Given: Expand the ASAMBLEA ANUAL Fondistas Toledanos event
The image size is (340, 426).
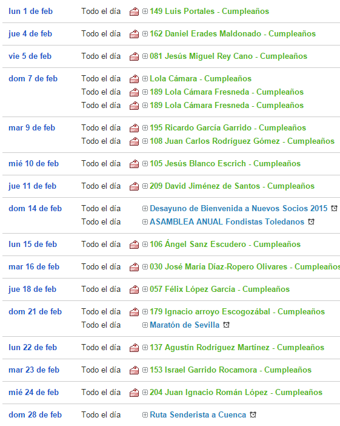Looking at the screenshot, I should tap(145, 221).
